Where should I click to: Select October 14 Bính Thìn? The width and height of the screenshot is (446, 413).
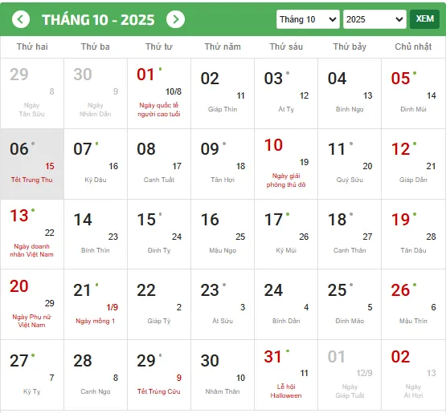[x=96, y=234]
